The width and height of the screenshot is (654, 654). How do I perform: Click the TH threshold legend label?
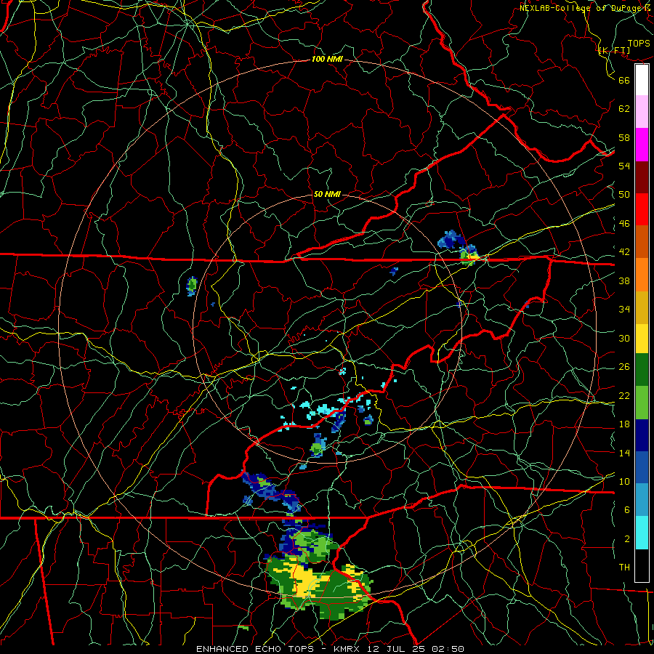pos(624,568)
